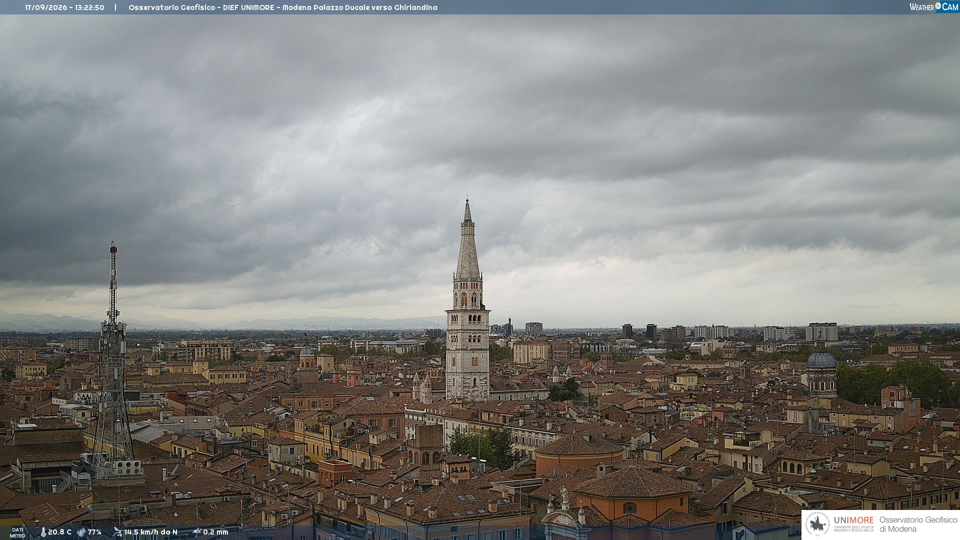960x540 pixels.
Task: Select the 77% humidity reading
Action: (94, 532)
